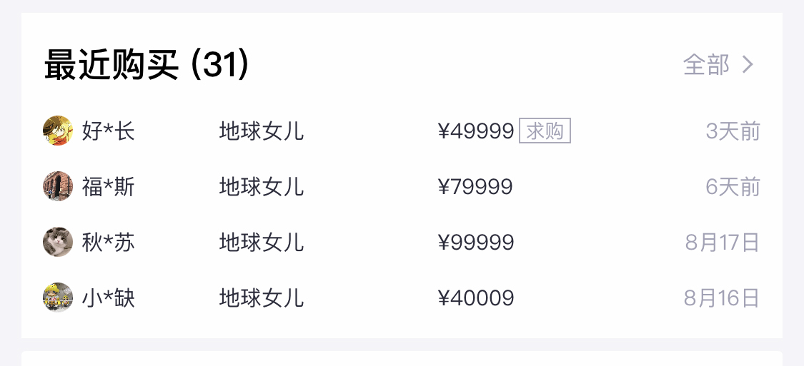The width and height of the screenshot is (804, 366).
Task: Click 地球女儿 in the ¥99999 row
Action: tap(262, 243)
